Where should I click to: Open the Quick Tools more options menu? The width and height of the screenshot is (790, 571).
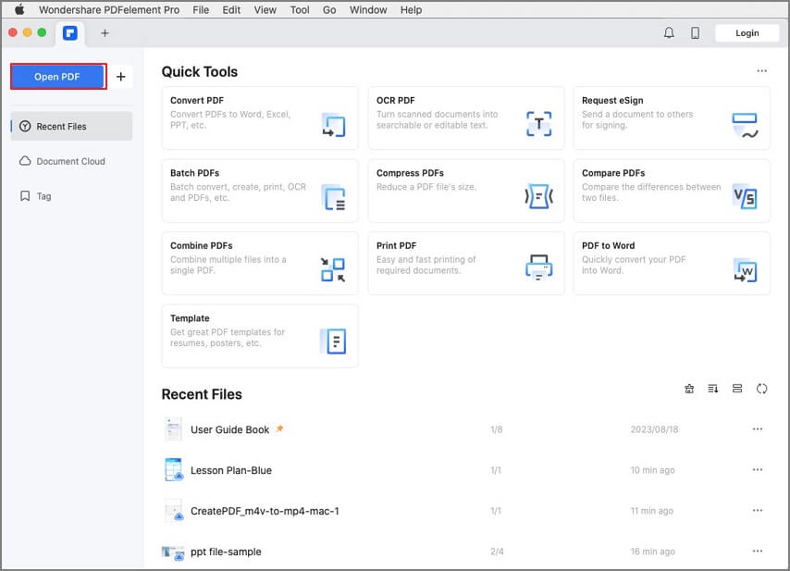point(762,70)
